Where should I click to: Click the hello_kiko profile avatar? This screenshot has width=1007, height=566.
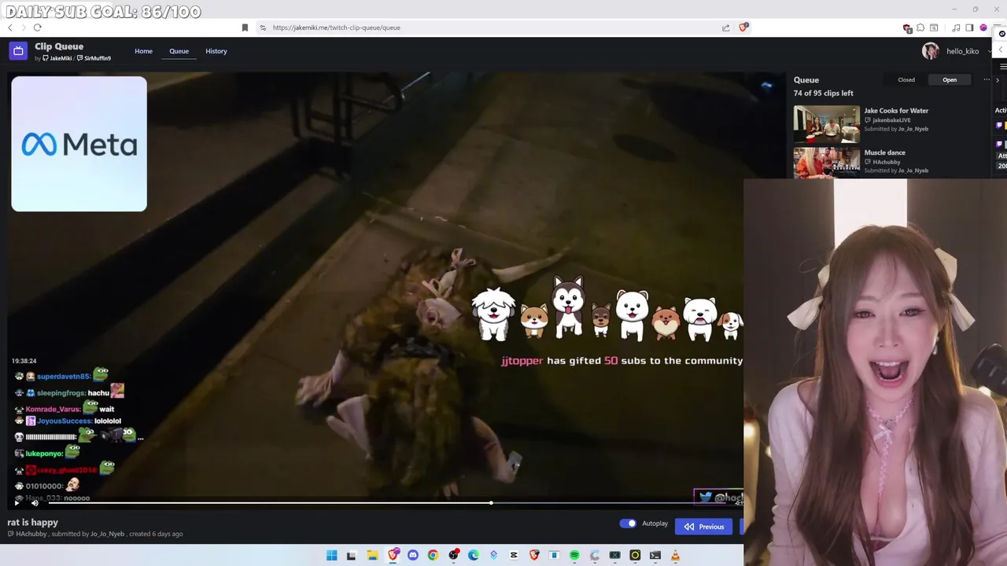(x=931, y=51)
